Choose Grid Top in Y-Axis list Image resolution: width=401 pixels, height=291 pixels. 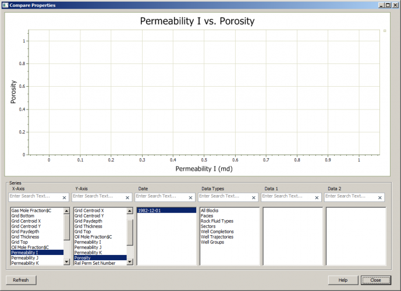[83, 232]
